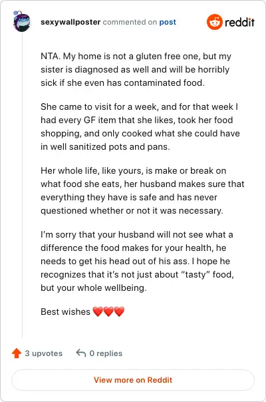Viewport: 266px width, 402px height.
Task: Click the first red heart emoji
Action: coord(98,311)
